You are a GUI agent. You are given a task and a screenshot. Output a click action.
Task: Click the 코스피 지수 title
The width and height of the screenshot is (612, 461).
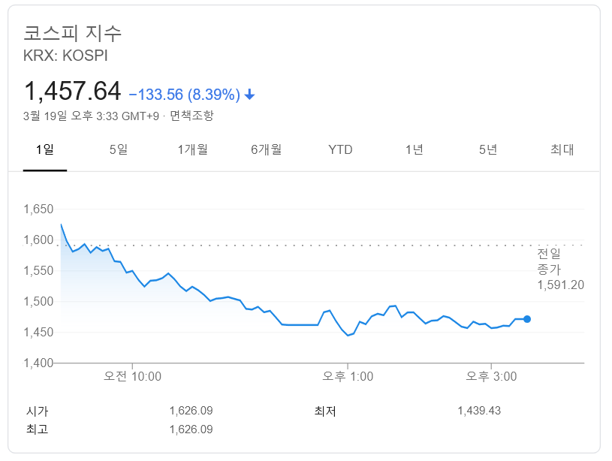[72, 33]
